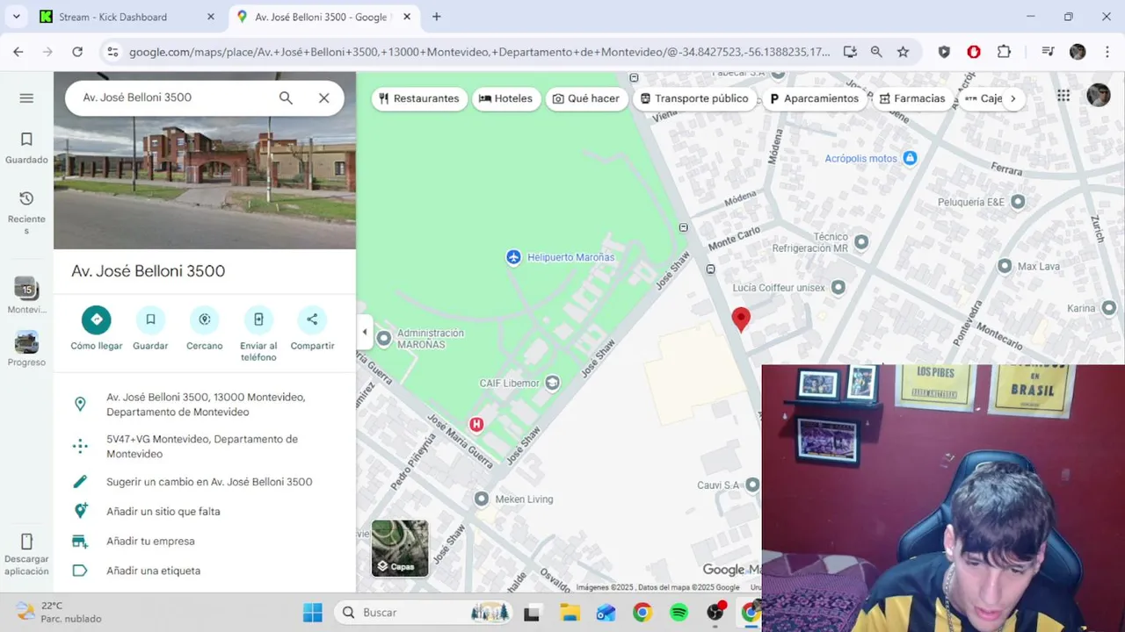The width and height of the screenshot is (1125, 632).
Task: Select the Transporte público chip
Action: click(694, 98)
